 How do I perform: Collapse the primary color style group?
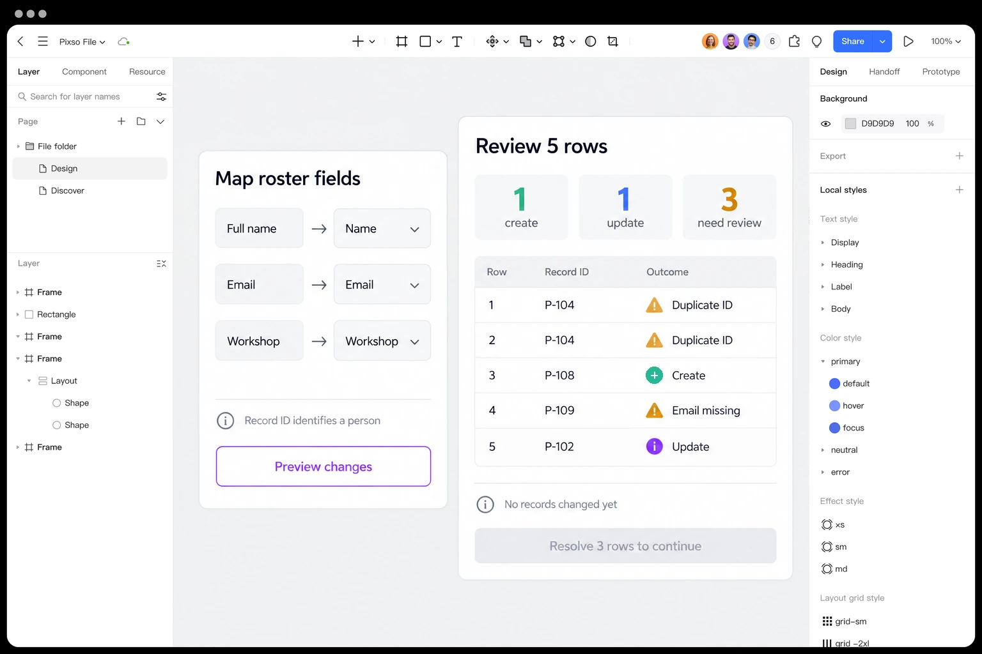pos(823,361)
